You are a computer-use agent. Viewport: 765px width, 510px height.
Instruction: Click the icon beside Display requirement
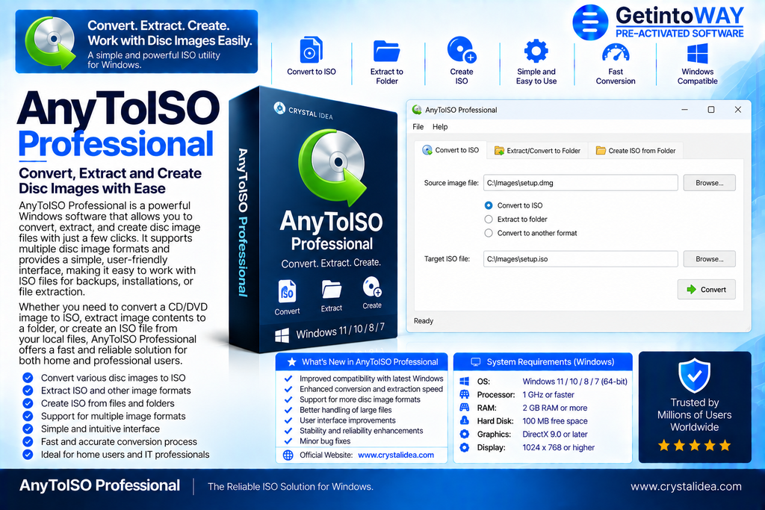(464, 447)
